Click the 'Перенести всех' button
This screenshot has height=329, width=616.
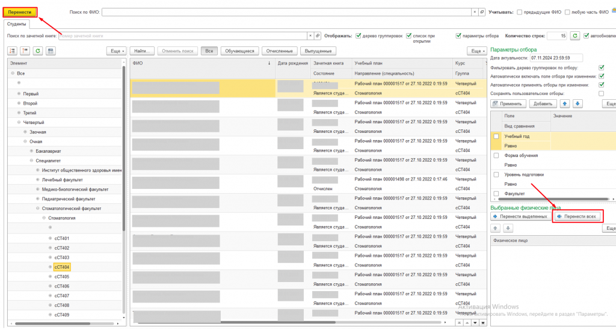[577, 216]
